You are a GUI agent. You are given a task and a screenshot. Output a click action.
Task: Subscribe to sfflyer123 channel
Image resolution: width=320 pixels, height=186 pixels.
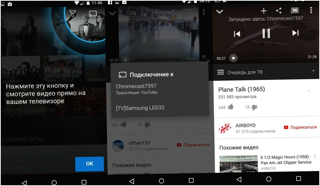coord(193,145)
